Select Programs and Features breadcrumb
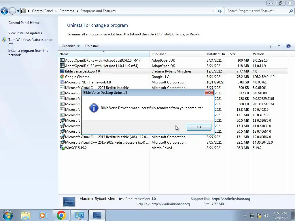This screenshot has width=295, height=221. 98,11
